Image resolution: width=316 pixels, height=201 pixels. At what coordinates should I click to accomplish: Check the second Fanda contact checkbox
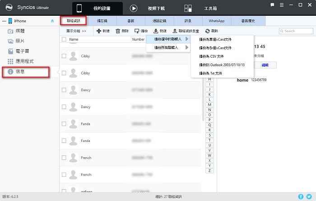point(64,141)
